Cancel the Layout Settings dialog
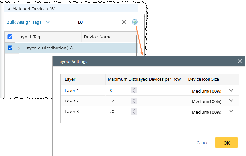The image size is (246, 156). (203, 143)
